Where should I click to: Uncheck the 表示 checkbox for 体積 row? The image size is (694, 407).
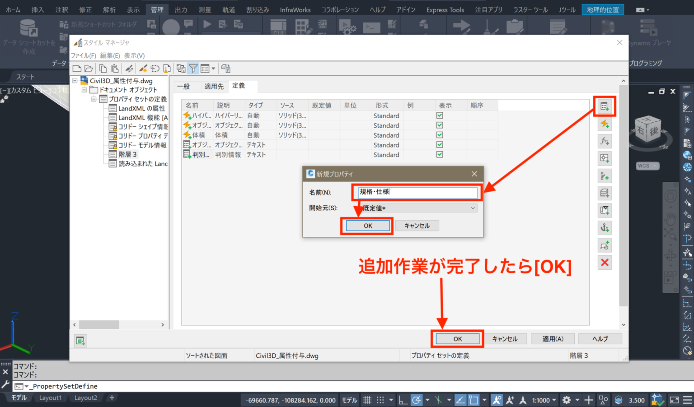point(439,135)
